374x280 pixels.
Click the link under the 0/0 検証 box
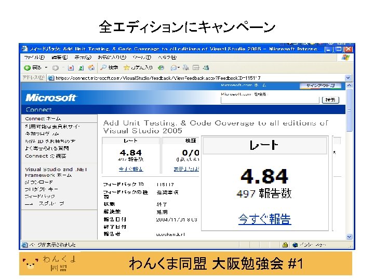(x=186, y=169)
